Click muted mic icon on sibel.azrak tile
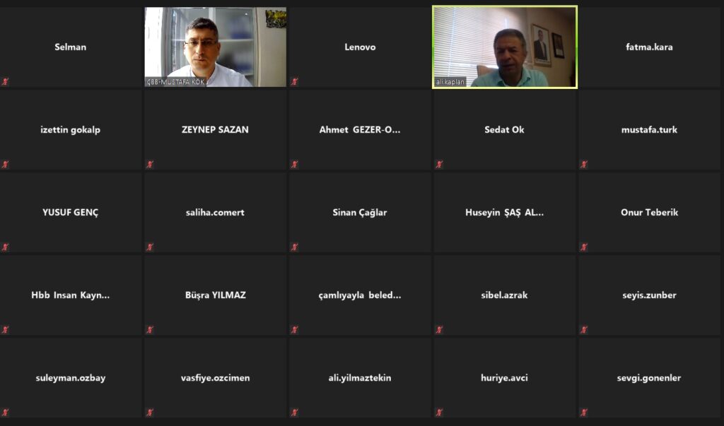Image resolution: width=724 pixels, height=426 pixels. pos(439,329)
